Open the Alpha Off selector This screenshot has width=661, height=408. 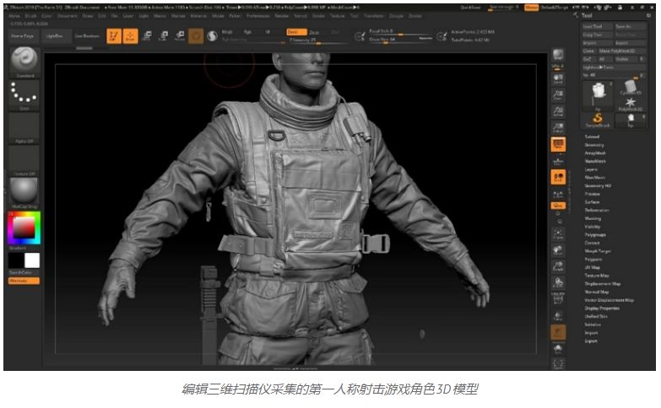coord(24,128)
